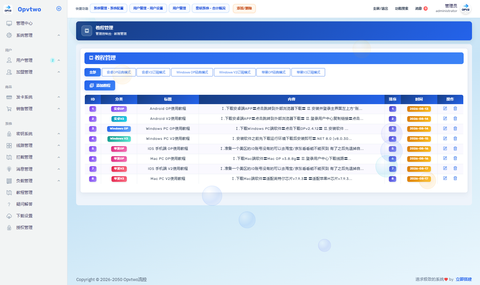Click the shopping cart icon for 销售管理
480x285 pixels.
click(9, 109)
